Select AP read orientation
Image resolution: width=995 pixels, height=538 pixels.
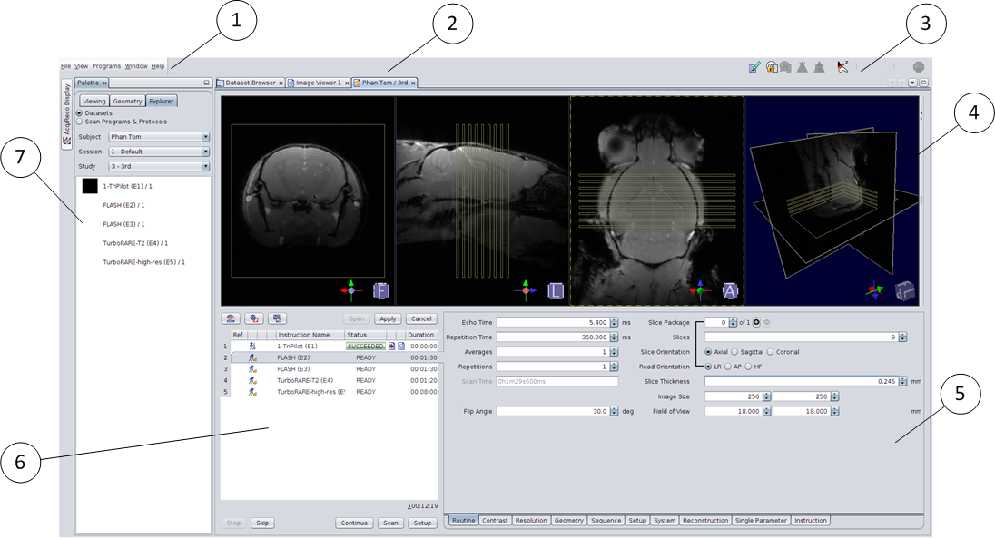pos(727,367)
